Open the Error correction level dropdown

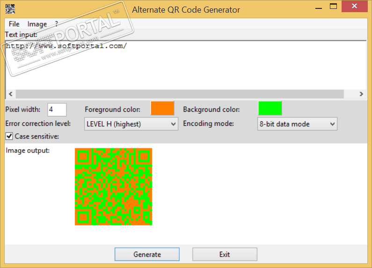131,124
